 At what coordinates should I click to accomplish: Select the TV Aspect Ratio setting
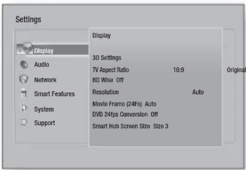[111, 70]
